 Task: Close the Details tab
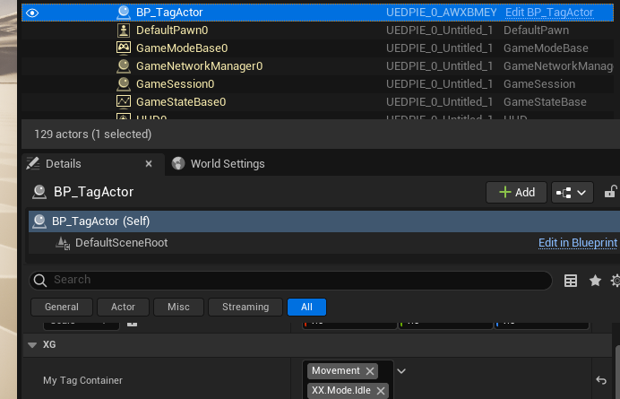(149, 164)
